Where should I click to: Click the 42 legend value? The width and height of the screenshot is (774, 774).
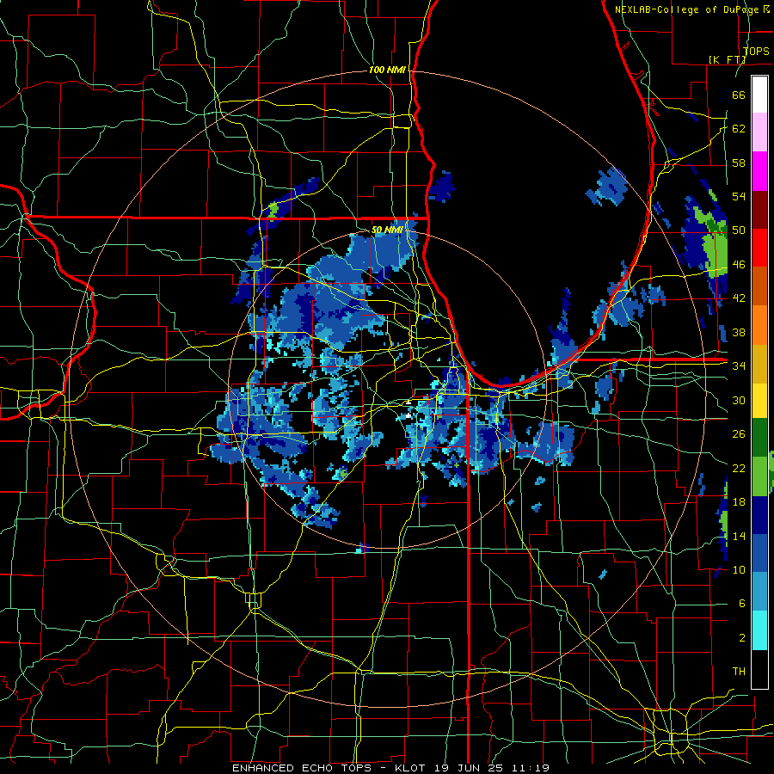point(739,298)
